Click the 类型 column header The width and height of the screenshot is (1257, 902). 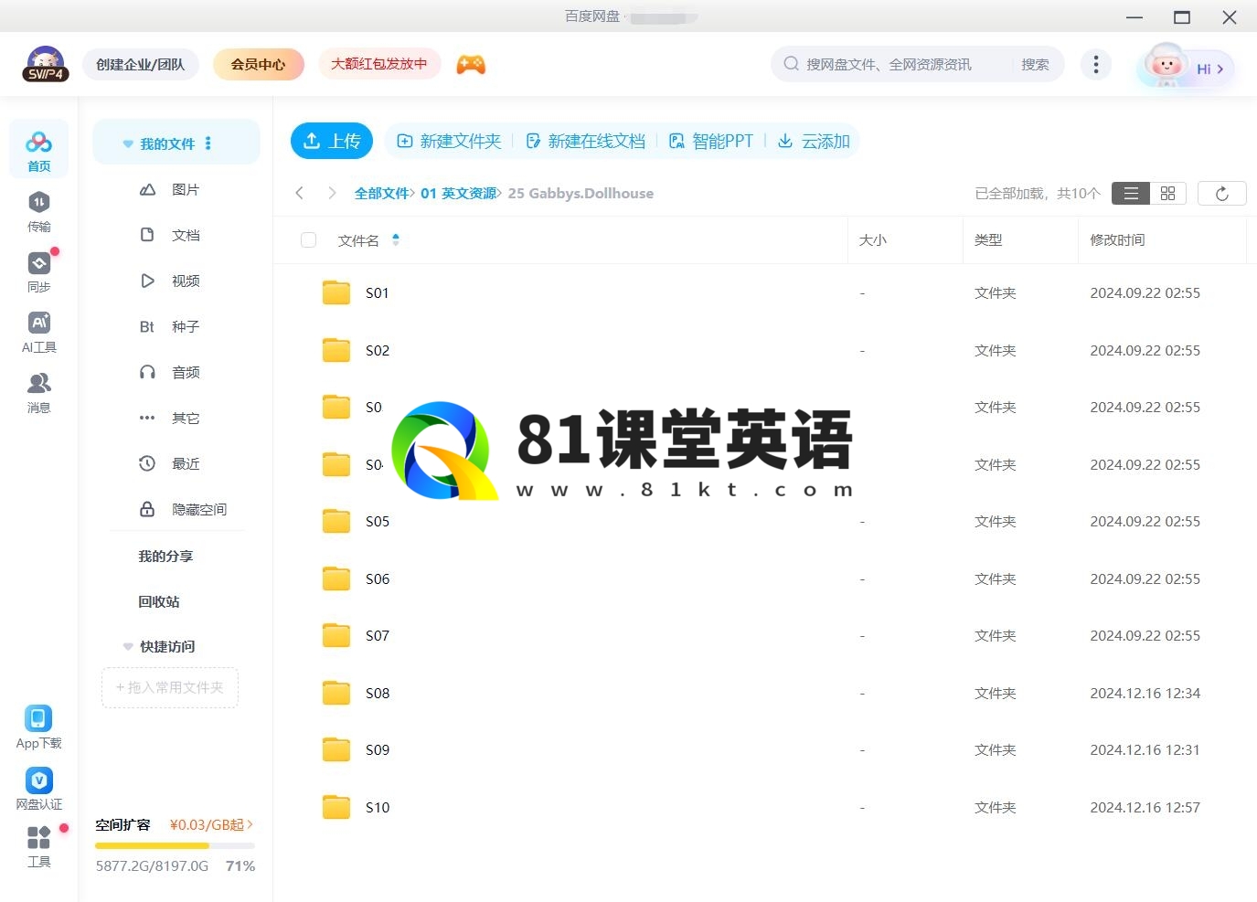coord(988,239)
